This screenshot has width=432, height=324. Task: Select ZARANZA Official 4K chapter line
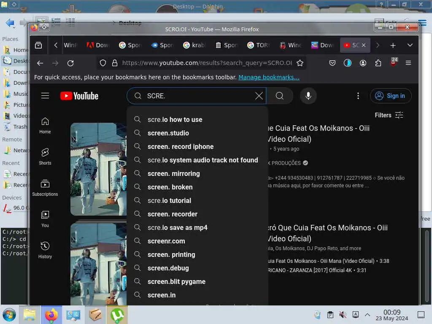point(317,270)
